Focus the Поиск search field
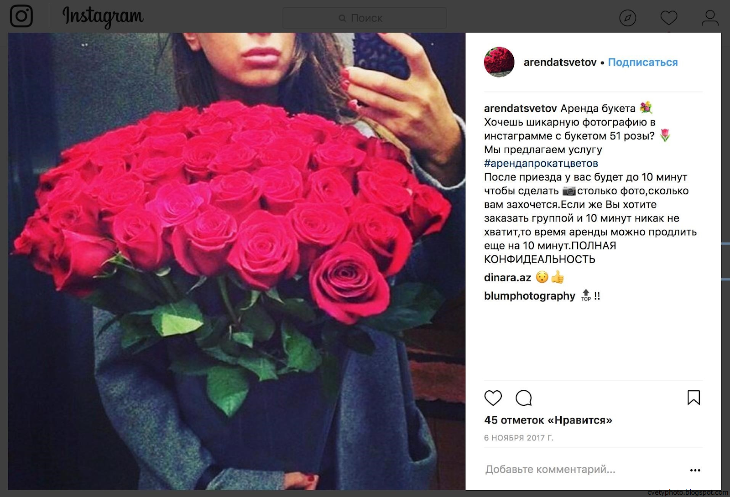Screen dimensions: 730x497 tap(364, 18)
